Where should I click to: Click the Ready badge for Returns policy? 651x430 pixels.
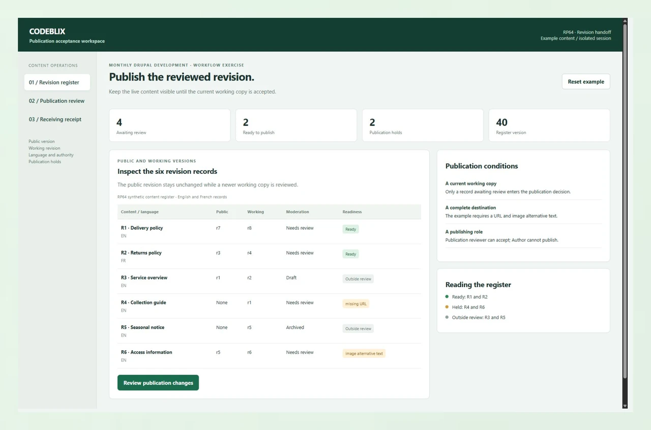click(x=350, y=254)
